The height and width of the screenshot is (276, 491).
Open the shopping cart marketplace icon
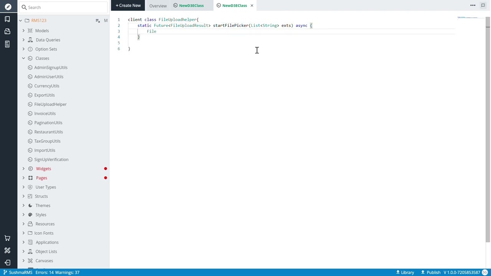tap(7, 238)
